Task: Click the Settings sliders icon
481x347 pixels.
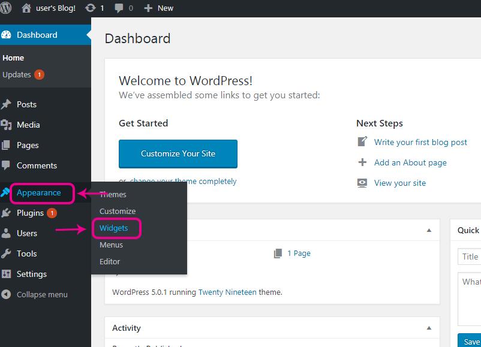Action: coord(6,274)
